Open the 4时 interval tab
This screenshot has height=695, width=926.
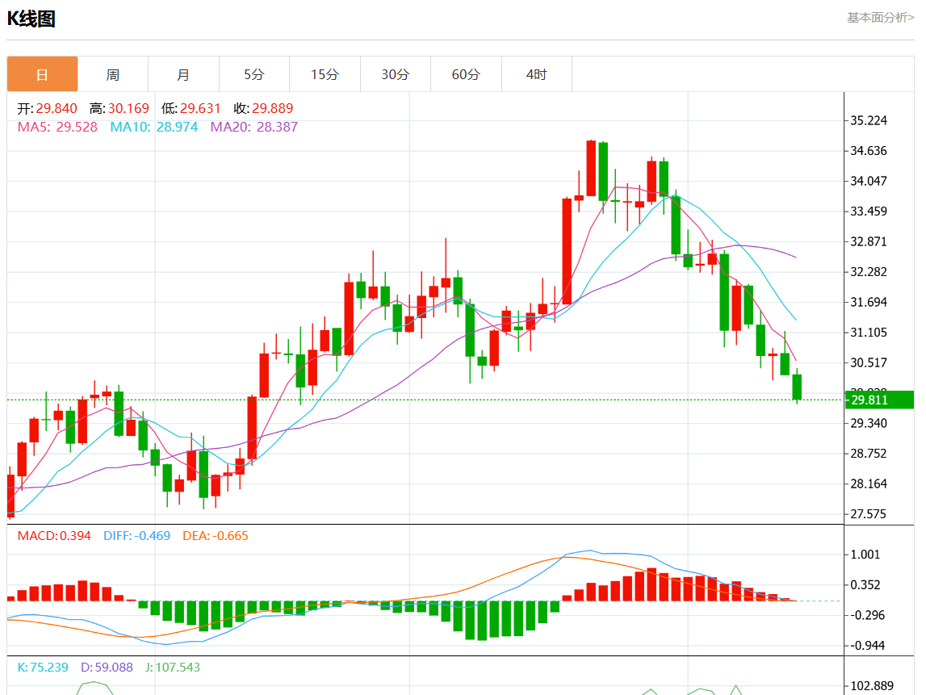[536, 74]
